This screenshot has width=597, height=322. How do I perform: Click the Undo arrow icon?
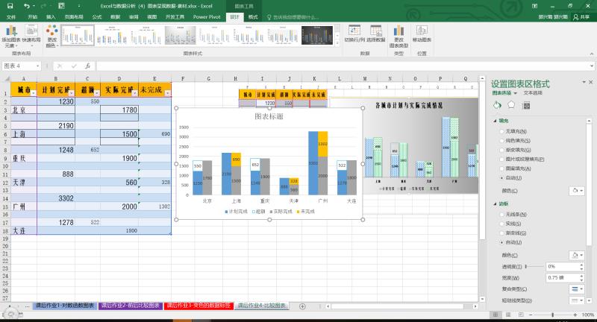(26, 6)
